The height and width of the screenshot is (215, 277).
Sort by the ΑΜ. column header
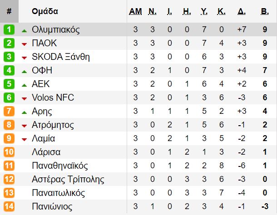coord(135,11)
